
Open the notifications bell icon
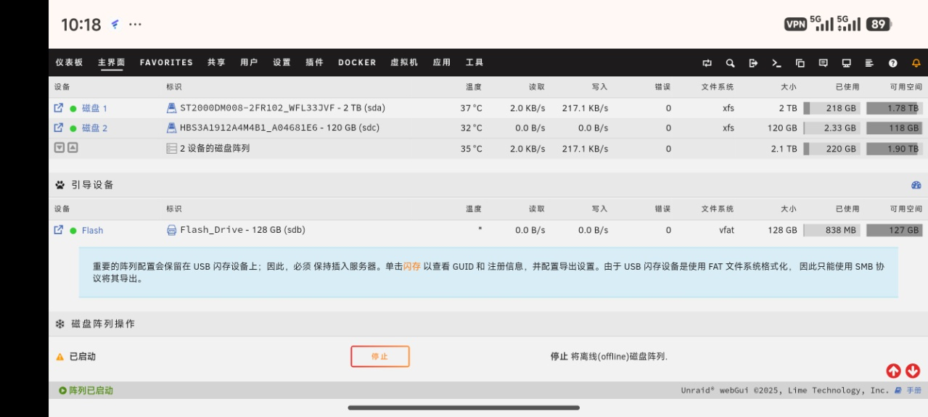click(x=916, y=63)
